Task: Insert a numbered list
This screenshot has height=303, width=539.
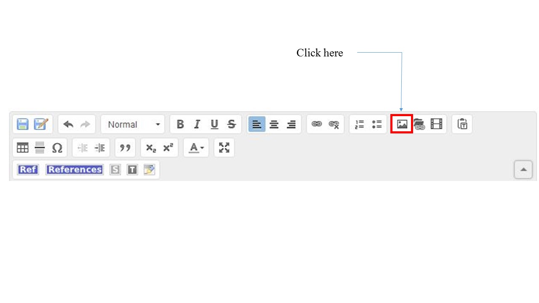Action: click(359, 124)
